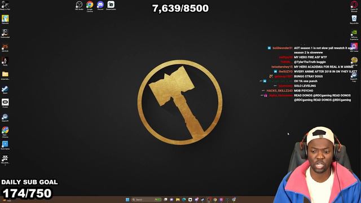This screenshot has width=361, height=203.
Task: Click the taskbar Search box
Action: (147, 200)
